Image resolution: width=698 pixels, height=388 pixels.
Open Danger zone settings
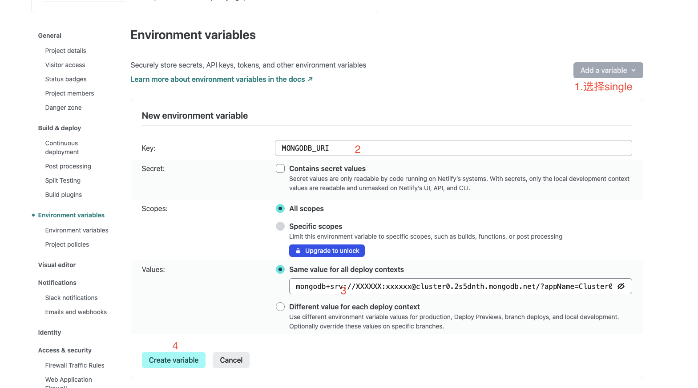tap(63, 108)
